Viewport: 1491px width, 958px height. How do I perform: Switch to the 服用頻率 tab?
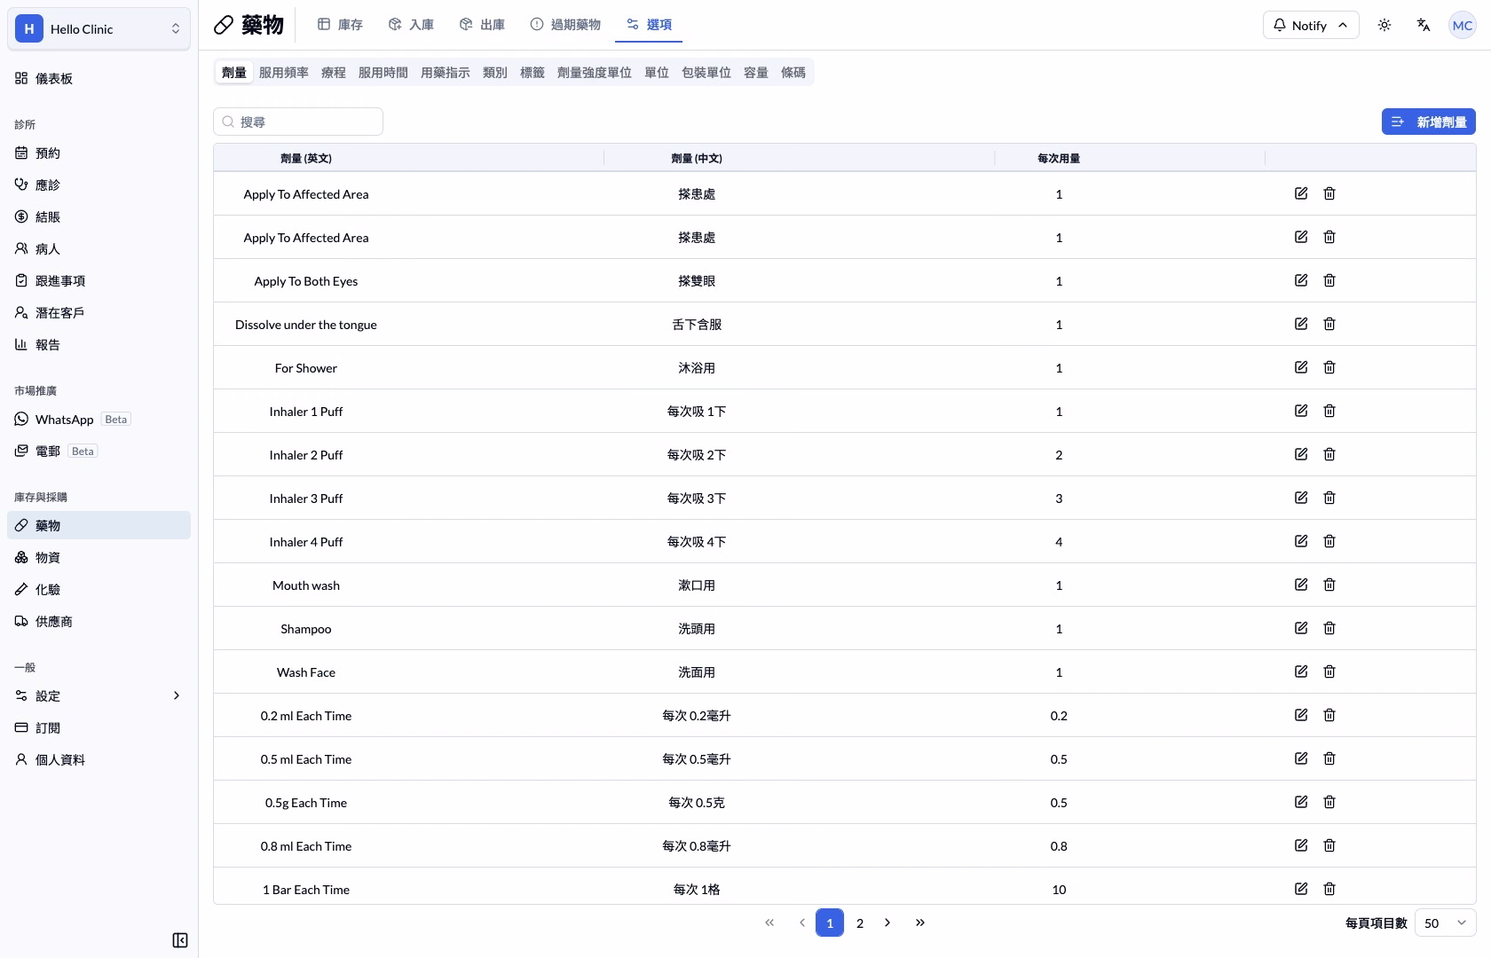(284, 73)
